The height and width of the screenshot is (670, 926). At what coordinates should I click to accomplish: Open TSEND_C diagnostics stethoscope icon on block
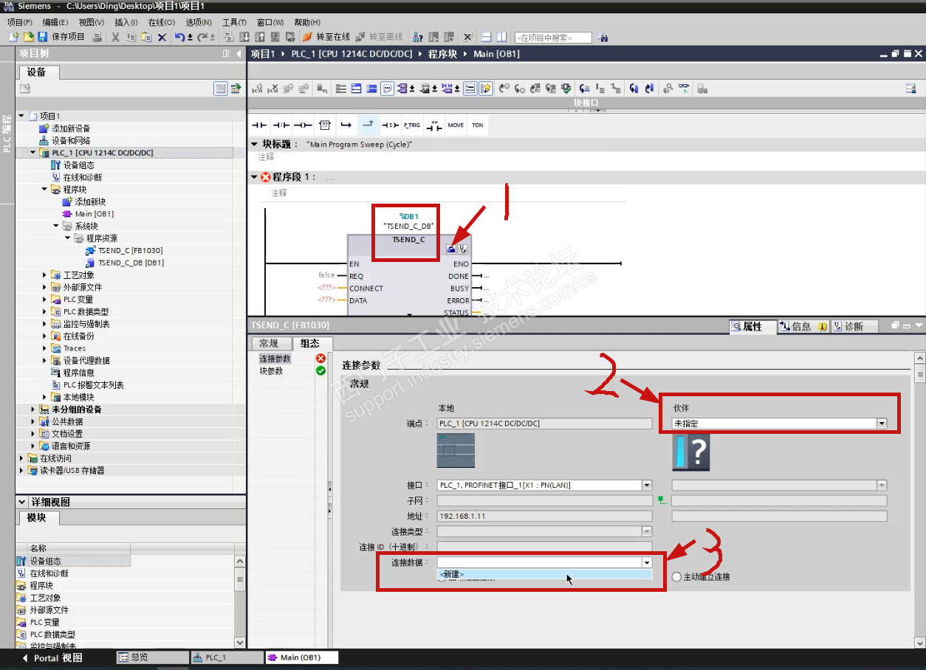[462, 249]
